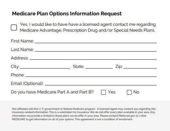
Task: Check the licensed agent contact consent box
Action: [x=14, y=27]
